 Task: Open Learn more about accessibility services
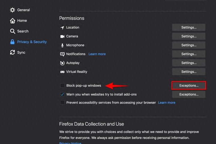coord(166,103)
